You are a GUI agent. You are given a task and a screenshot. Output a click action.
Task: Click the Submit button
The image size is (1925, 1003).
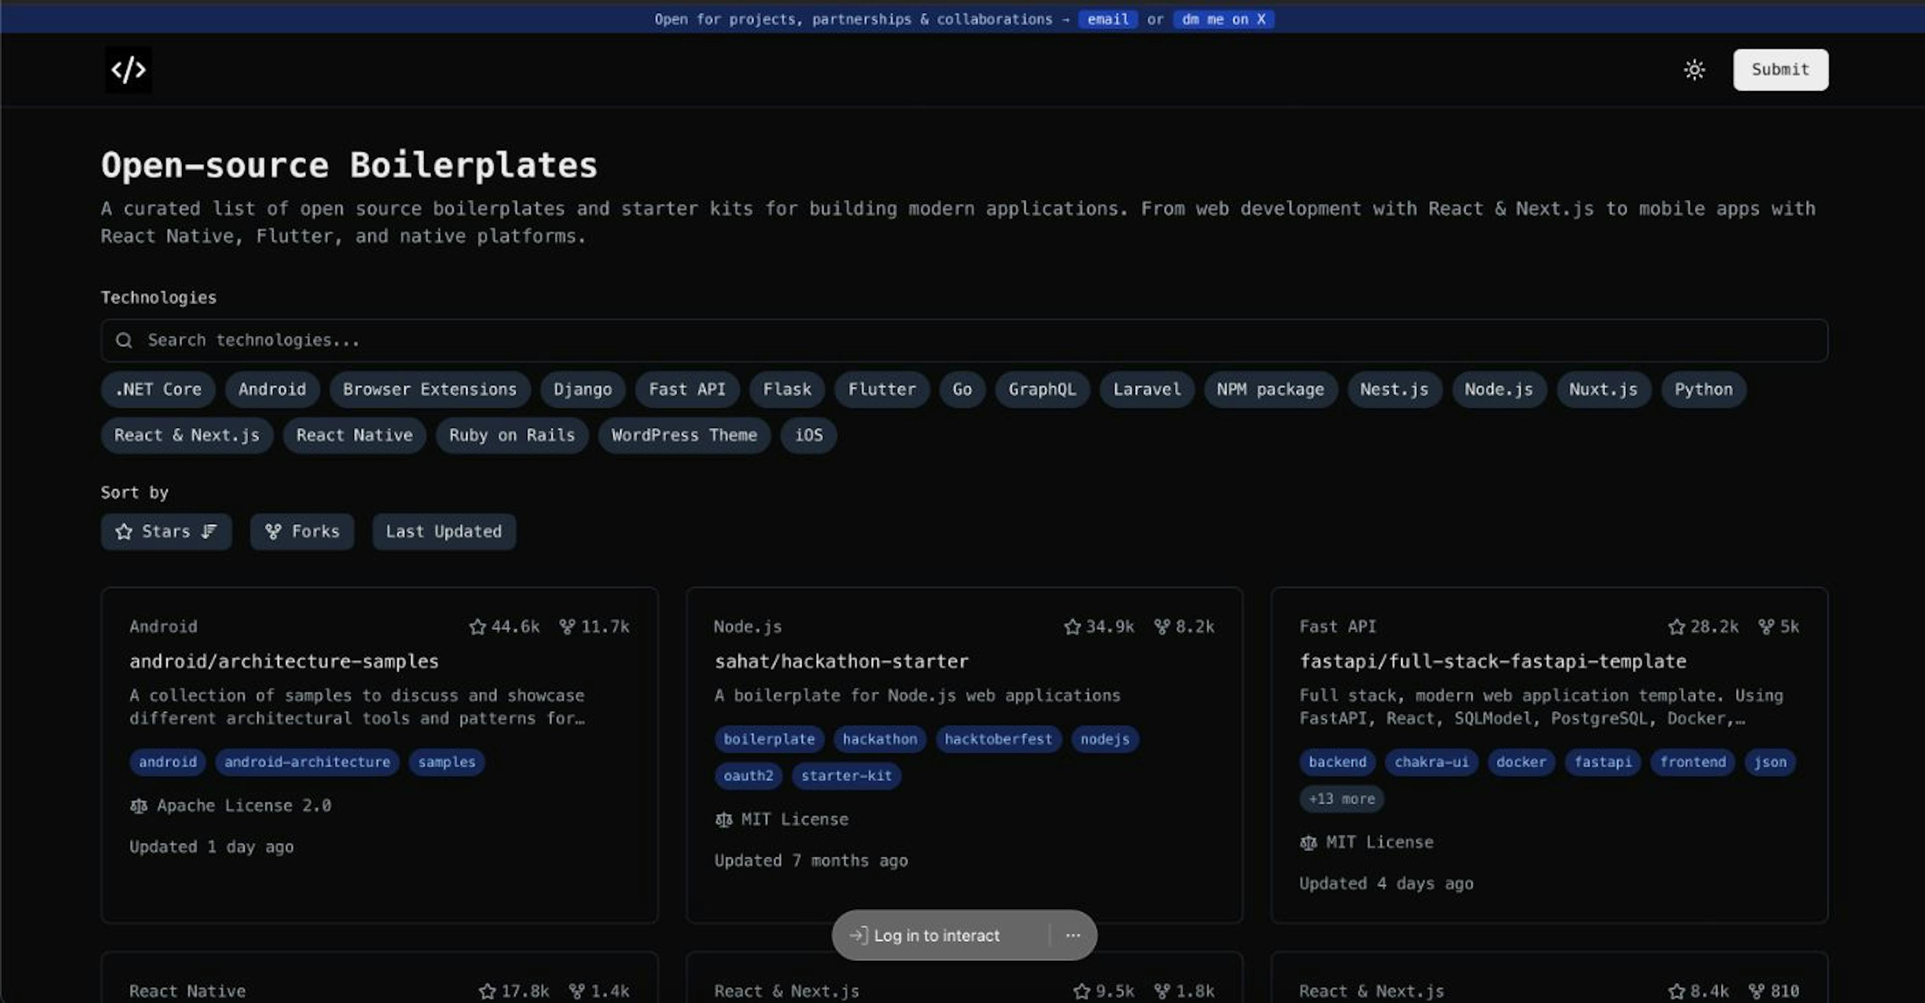tap(1780, 70)
